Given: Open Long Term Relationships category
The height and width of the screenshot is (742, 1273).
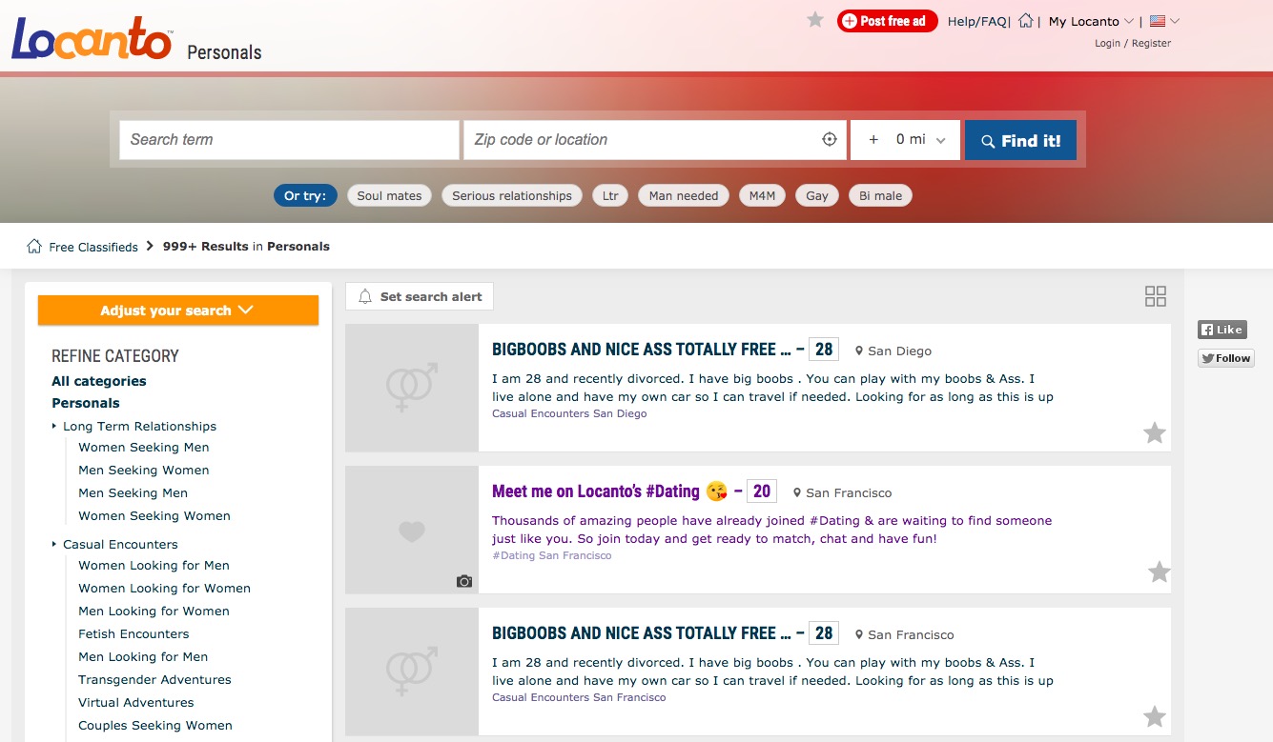Looking at the screenshot, I should (x=139, y=426).
